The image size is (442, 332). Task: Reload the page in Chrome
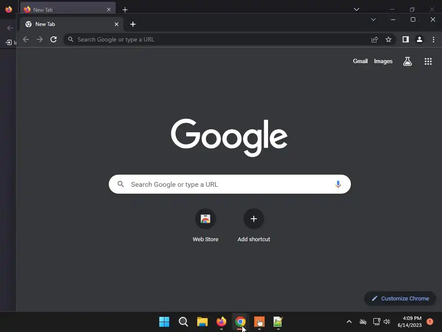[54, 39]
